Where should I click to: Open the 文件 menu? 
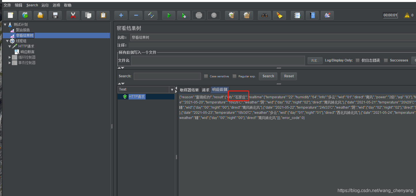coord(7,5)
